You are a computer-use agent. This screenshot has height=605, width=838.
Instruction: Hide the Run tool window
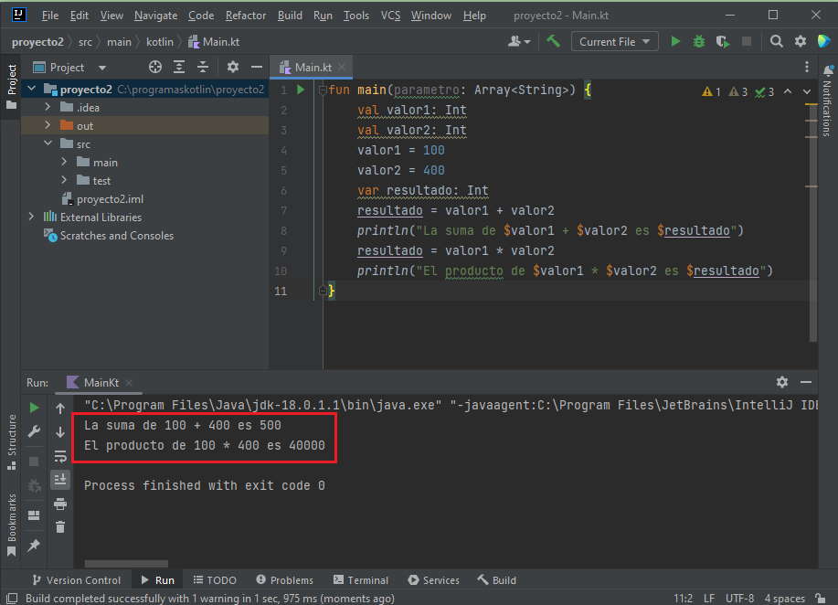(806, 382)
